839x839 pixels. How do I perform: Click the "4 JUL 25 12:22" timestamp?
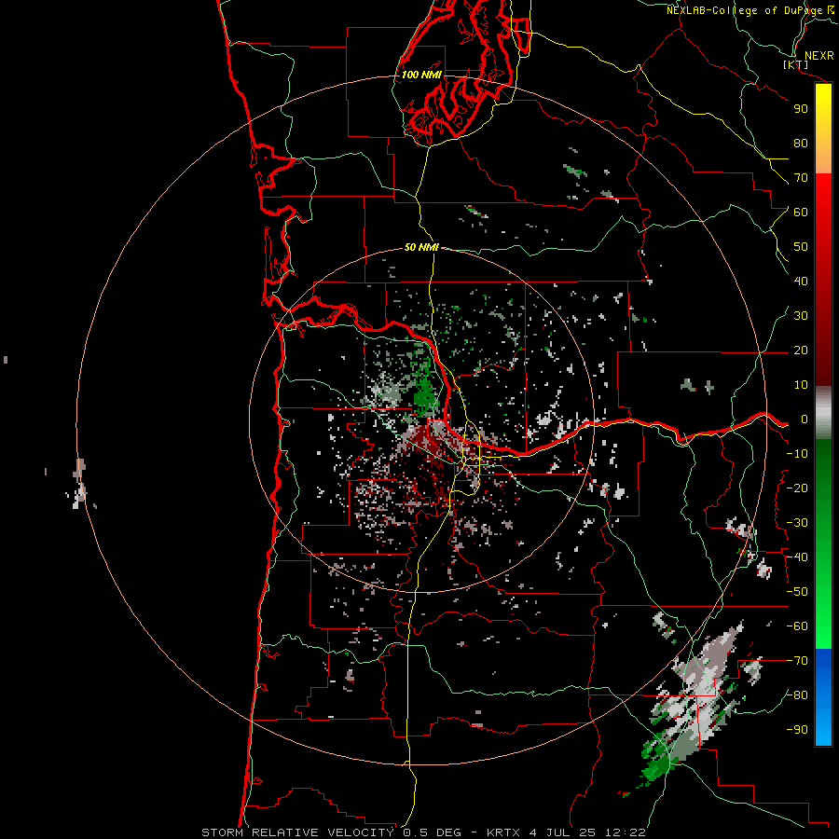(587, 832)
